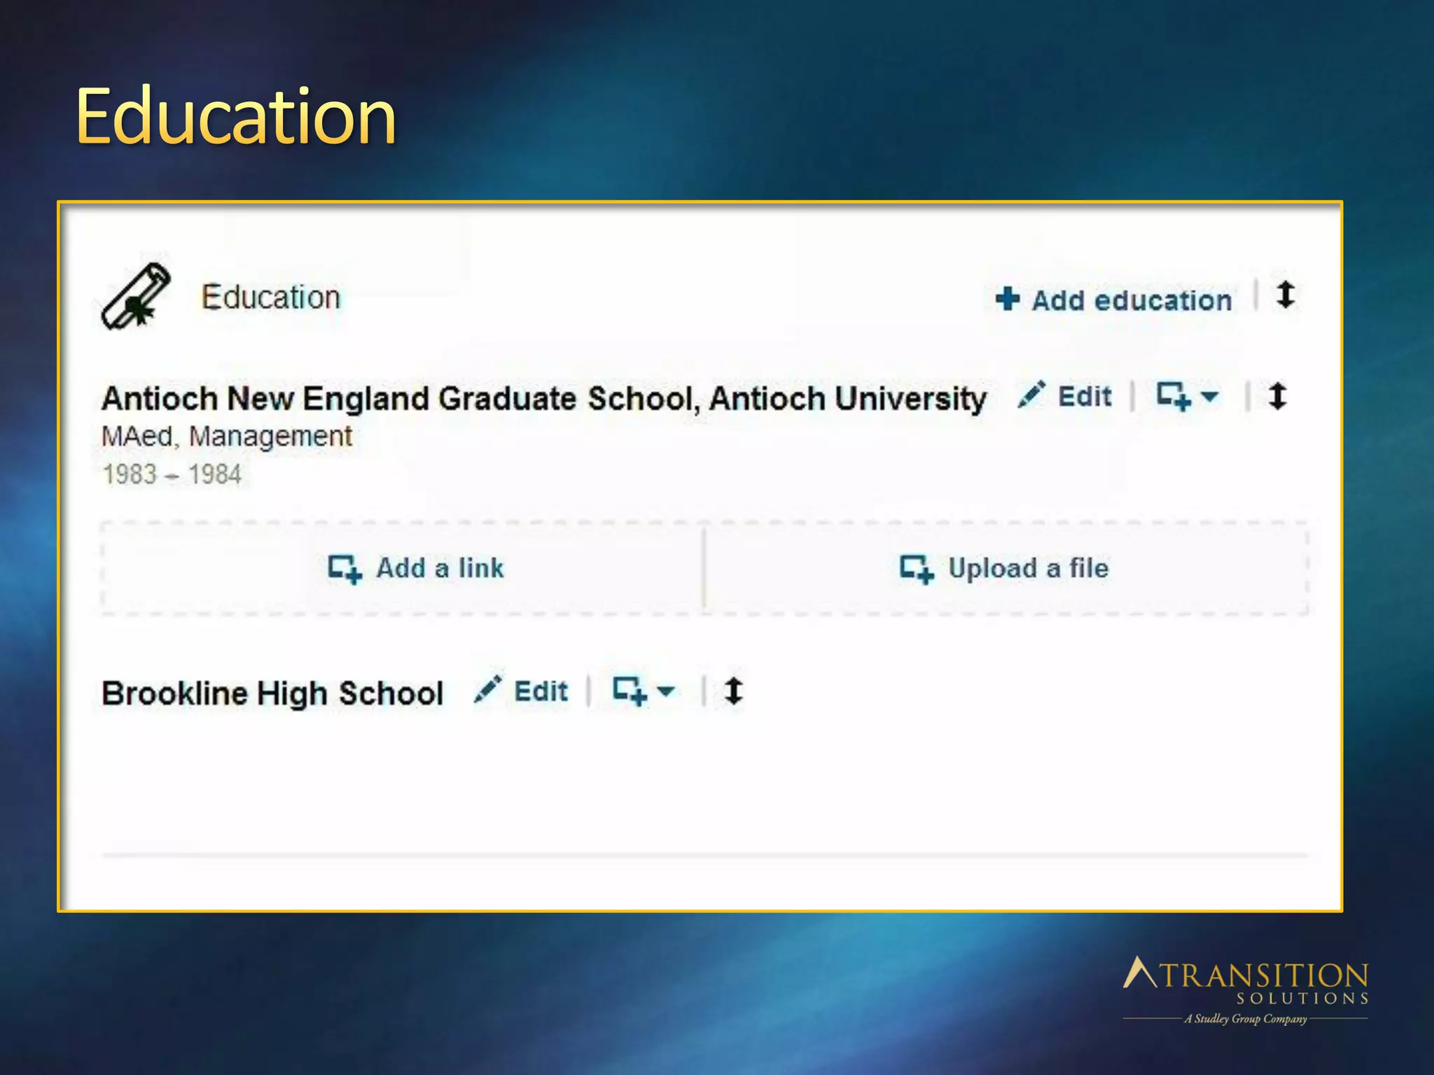Click the Add education link
Image resolution: width=1434 pixels, height=1075 pixels.
pos(1131,300)
